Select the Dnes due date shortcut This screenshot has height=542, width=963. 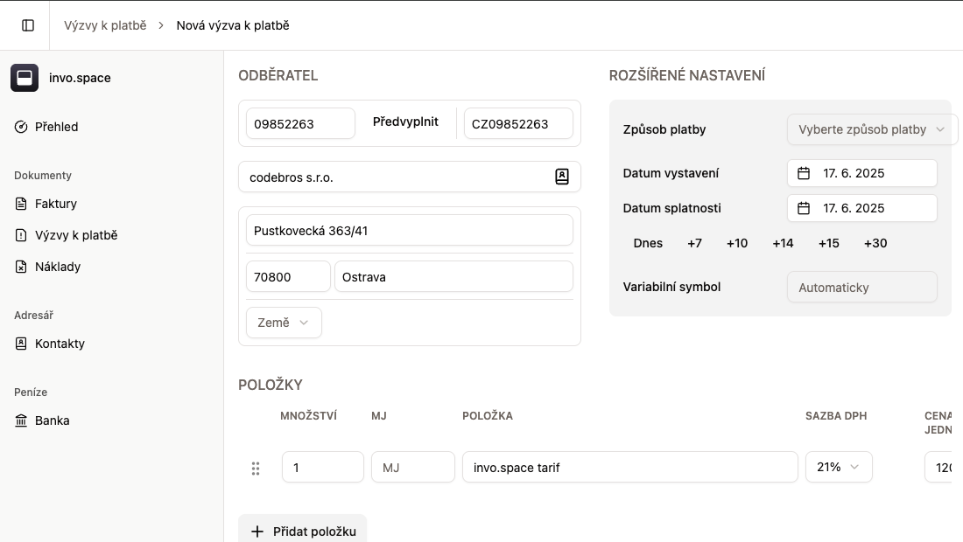648,243
